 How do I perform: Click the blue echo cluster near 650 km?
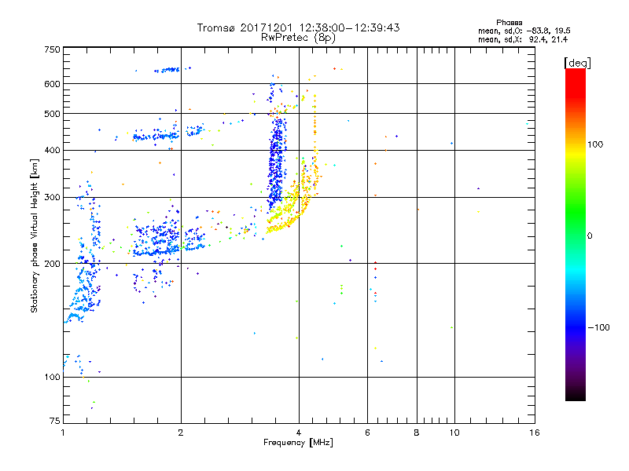pyautogui.click(x=167, y=70)
